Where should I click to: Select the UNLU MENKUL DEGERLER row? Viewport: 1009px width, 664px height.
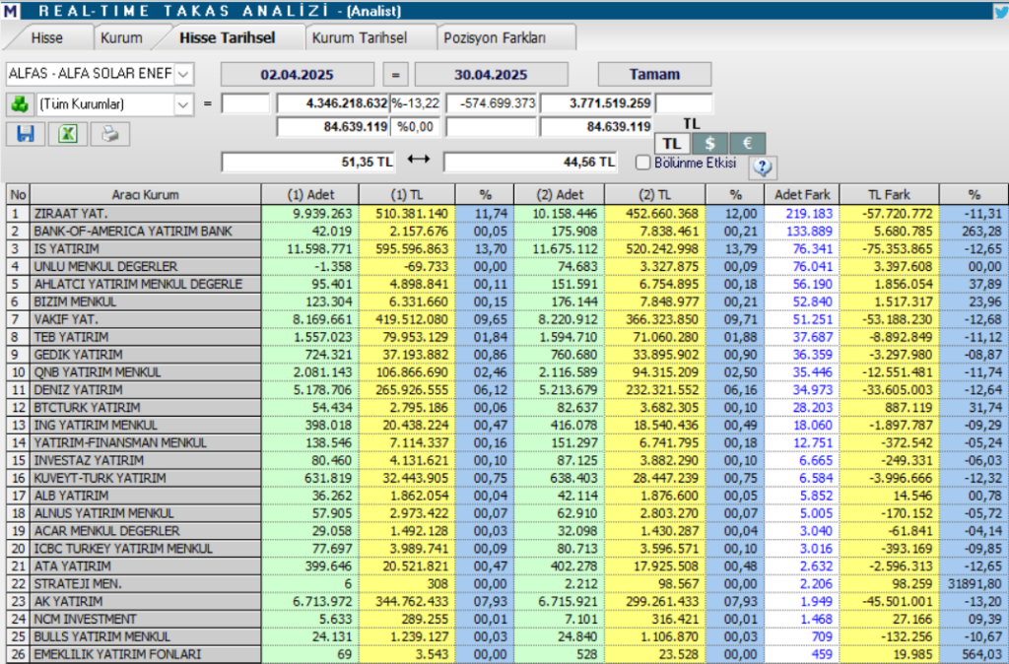[x=507, y=266]
